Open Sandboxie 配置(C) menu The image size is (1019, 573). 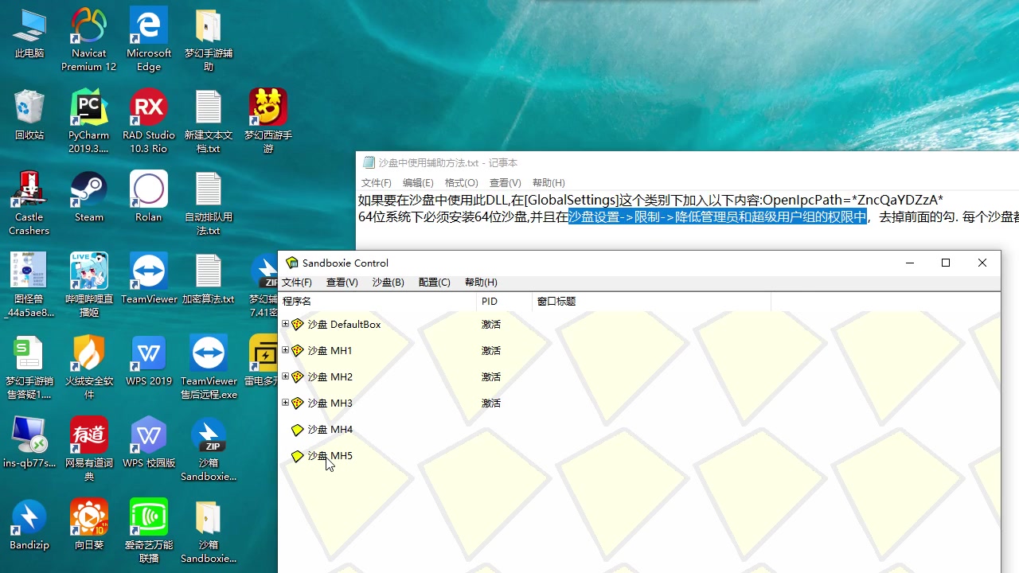pyautogui.click(x=434, y=283)
